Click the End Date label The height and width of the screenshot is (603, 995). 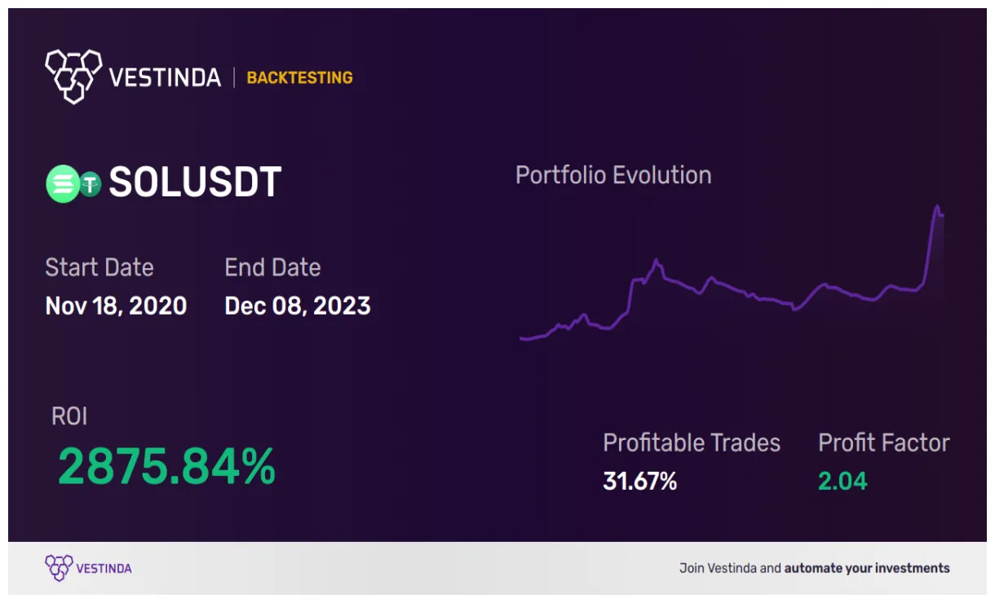272,267
